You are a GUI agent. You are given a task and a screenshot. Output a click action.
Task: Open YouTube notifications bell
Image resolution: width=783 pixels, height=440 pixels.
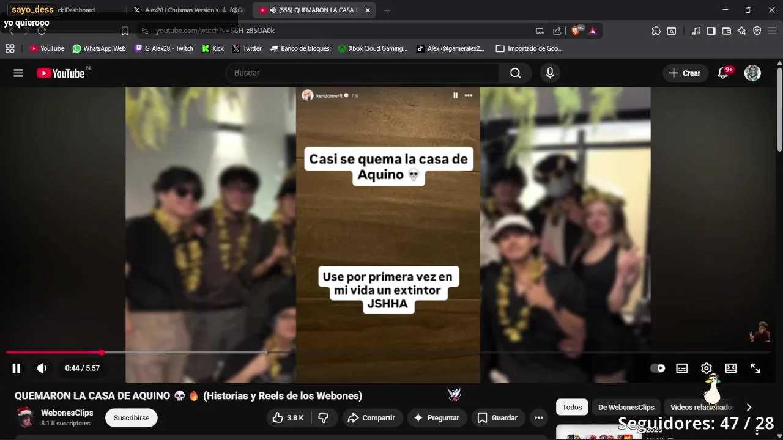coord(723,73)
